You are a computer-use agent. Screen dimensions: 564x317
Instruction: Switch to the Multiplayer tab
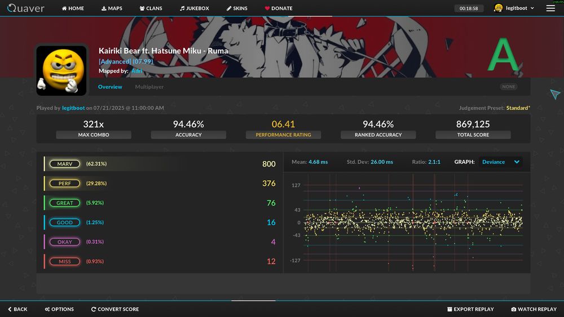(x=149, y=87)
